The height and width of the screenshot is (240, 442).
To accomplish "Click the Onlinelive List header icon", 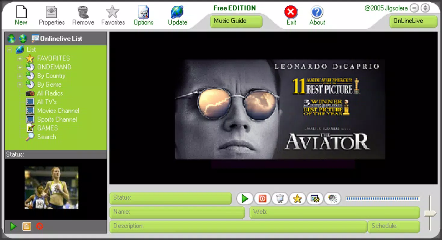I will [35, 39].
